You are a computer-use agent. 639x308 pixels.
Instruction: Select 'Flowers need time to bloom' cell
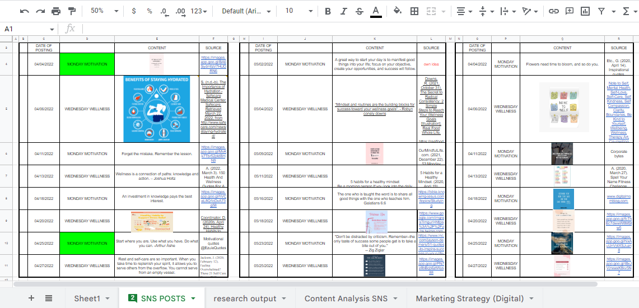click(x=562, y=64)
